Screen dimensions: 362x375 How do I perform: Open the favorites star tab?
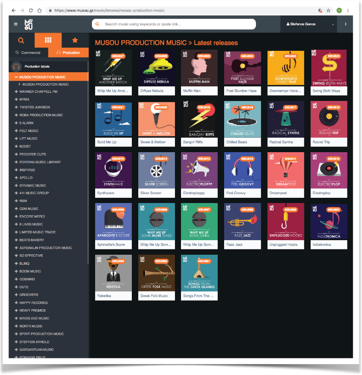tap(75, 40)
